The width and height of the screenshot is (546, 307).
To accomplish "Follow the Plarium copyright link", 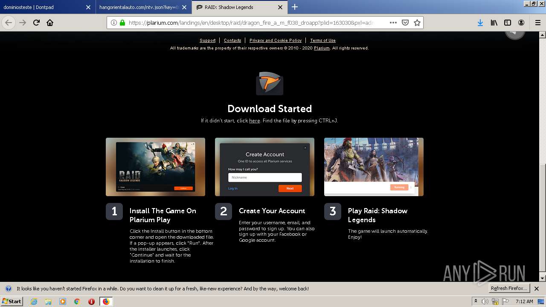I will pos(322,48).
